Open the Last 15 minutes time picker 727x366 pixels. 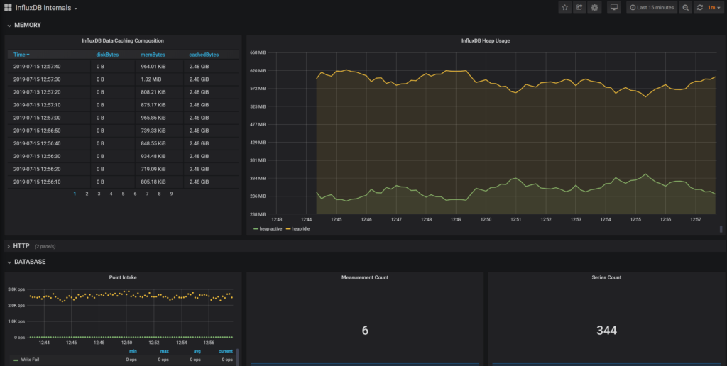tap(652, 7)
